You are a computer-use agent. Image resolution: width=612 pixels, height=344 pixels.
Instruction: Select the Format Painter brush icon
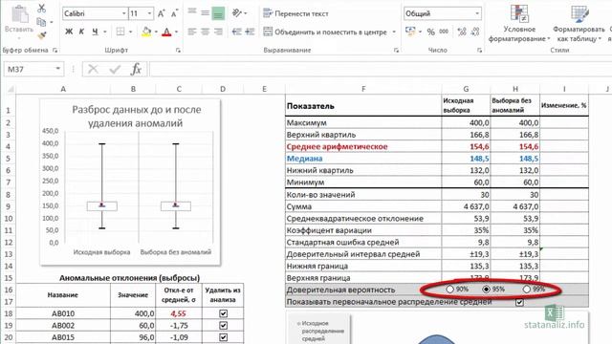click(42, 35)
